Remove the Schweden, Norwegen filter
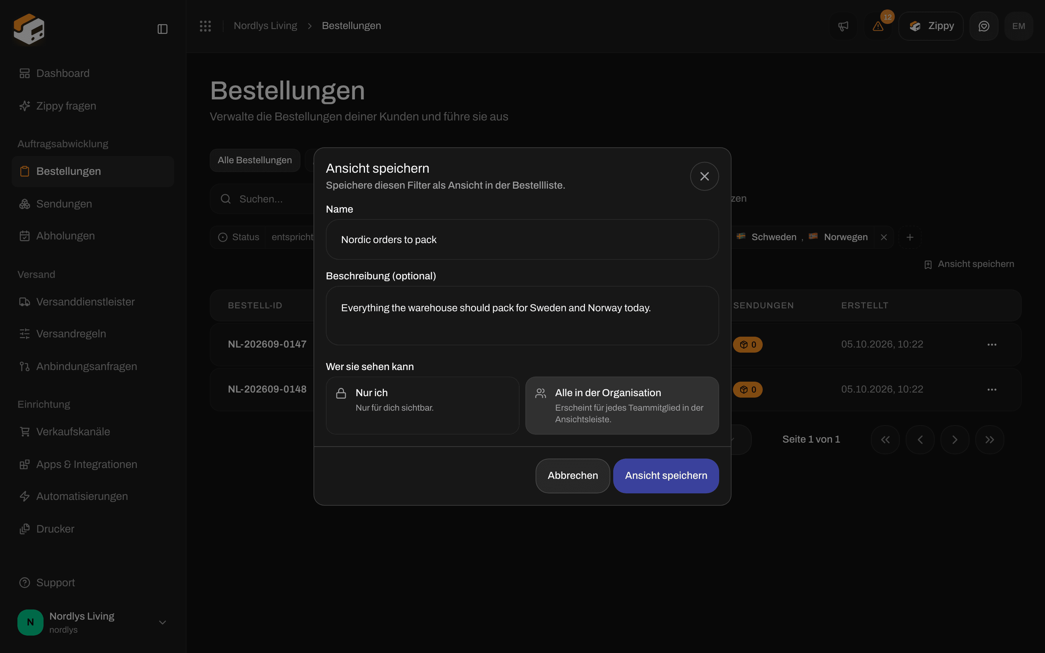 click(884, 237)
